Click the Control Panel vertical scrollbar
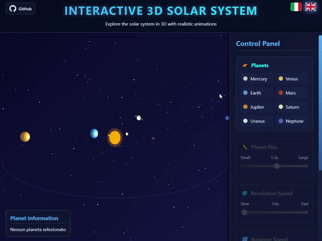This screenshot has width=322, height=241. coord(320,102)
